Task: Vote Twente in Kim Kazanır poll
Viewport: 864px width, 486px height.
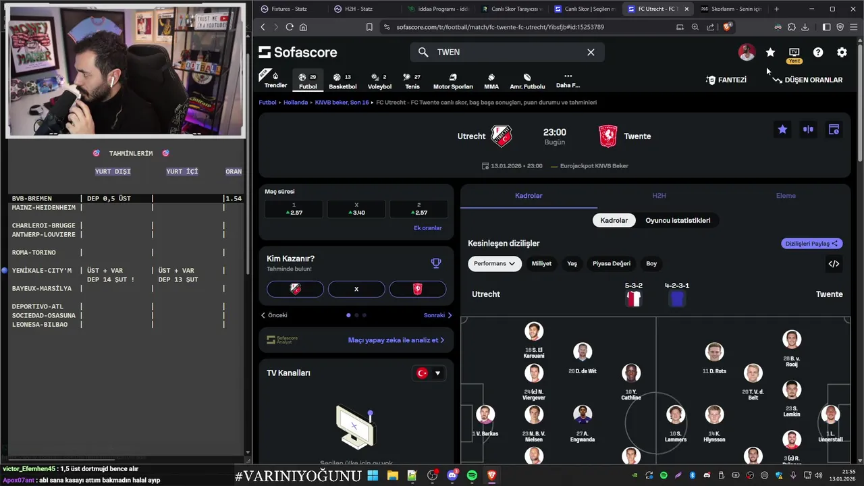Action: coord(418,289)
